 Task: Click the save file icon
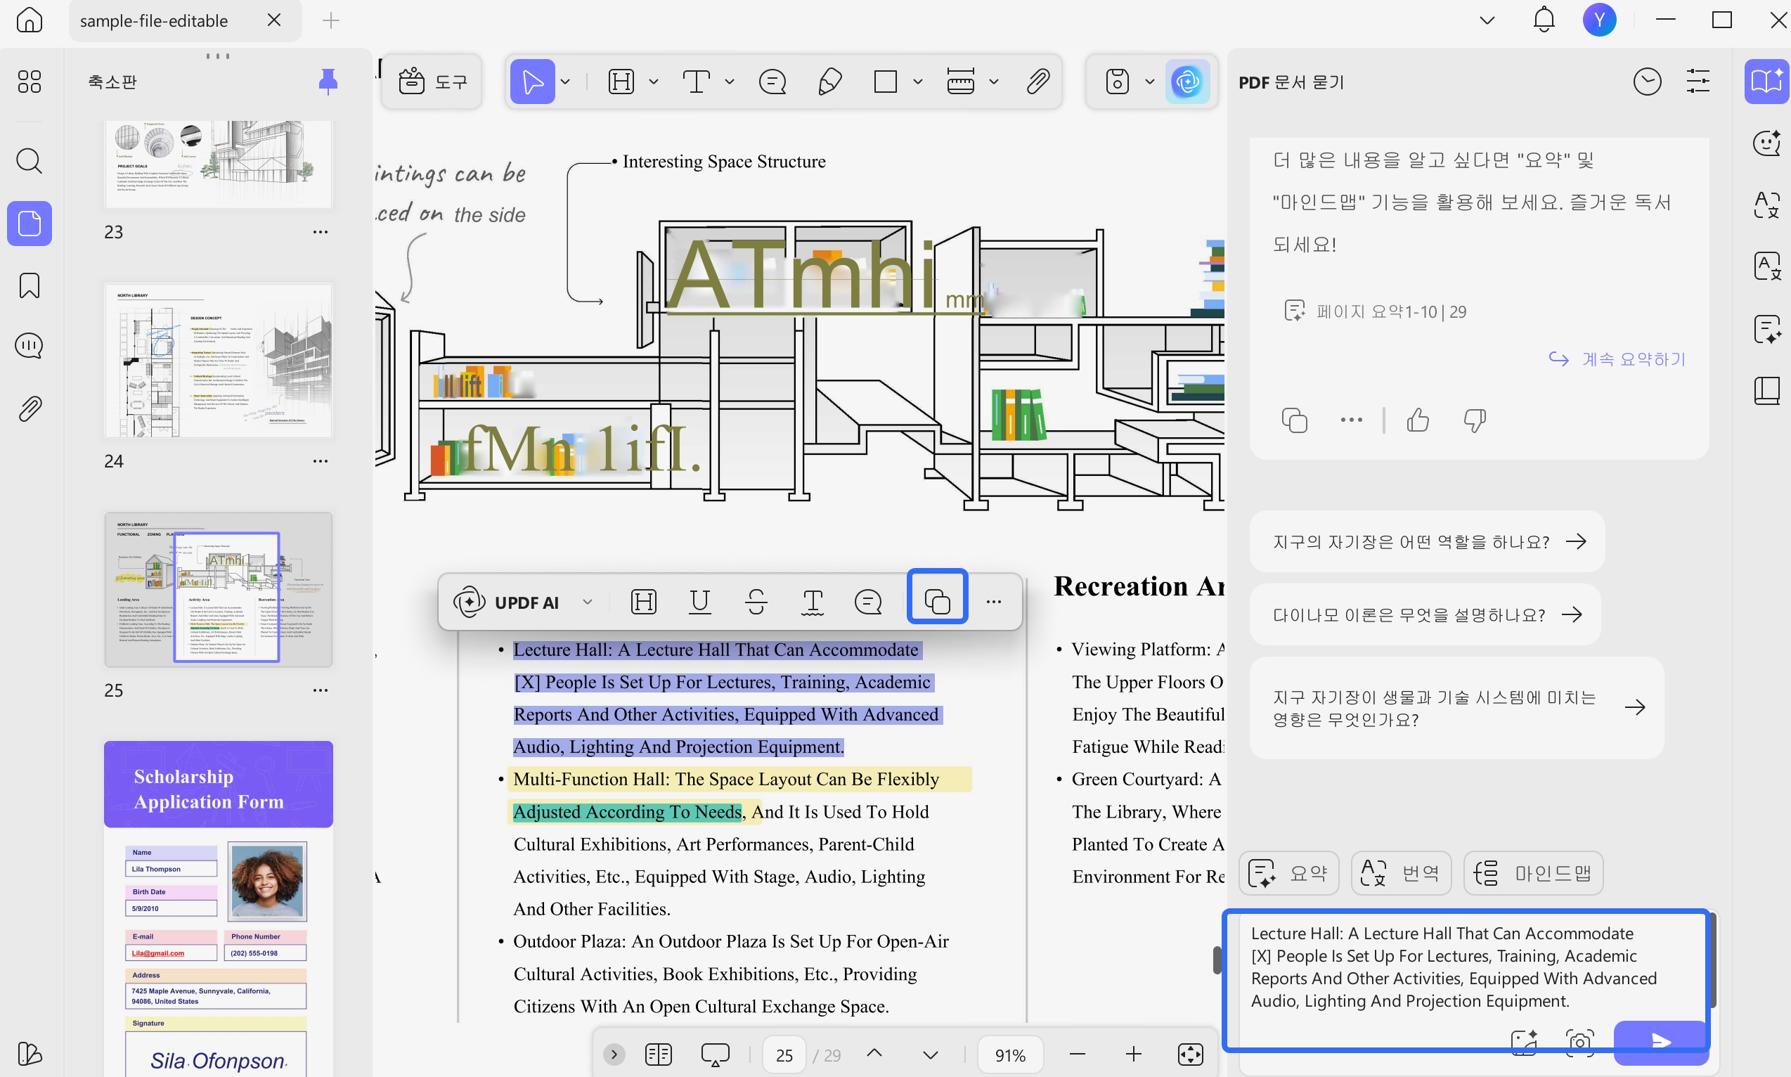coord(1118,82)
